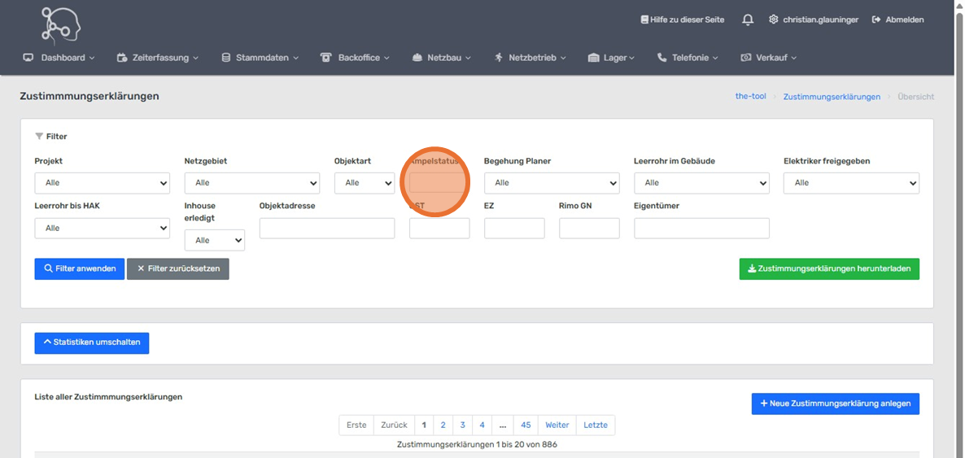Viewport: 965px width, 458px height.
Task: Open the Zeiterfassung menu
Action: [157, 58]
